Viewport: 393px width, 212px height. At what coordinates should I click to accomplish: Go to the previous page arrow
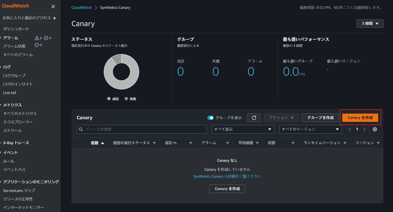pos(350,129)
